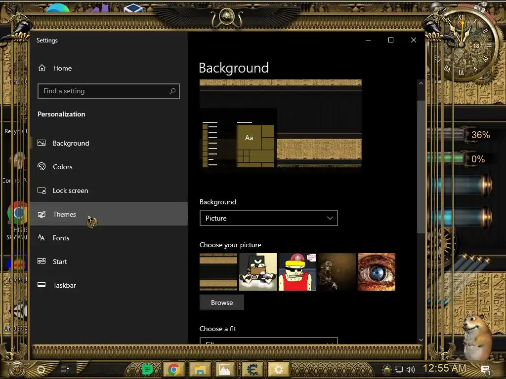
Task: Open the Start settings page
Action: [108, 262]
